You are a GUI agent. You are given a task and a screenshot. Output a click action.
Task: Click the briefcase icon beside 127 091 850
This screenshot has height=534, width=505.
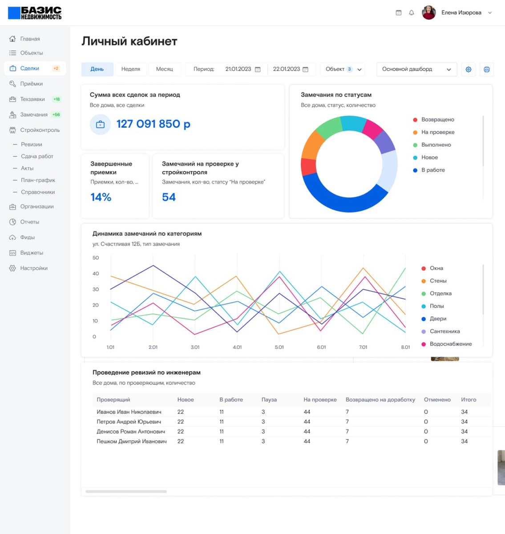(x=101, y=125)
